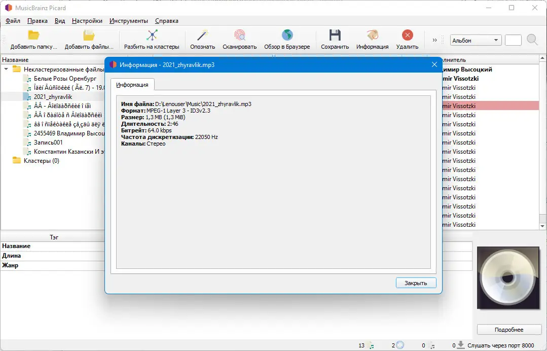Open the Файл menu
The image size is (547, 351).
[x=13, y=21]
